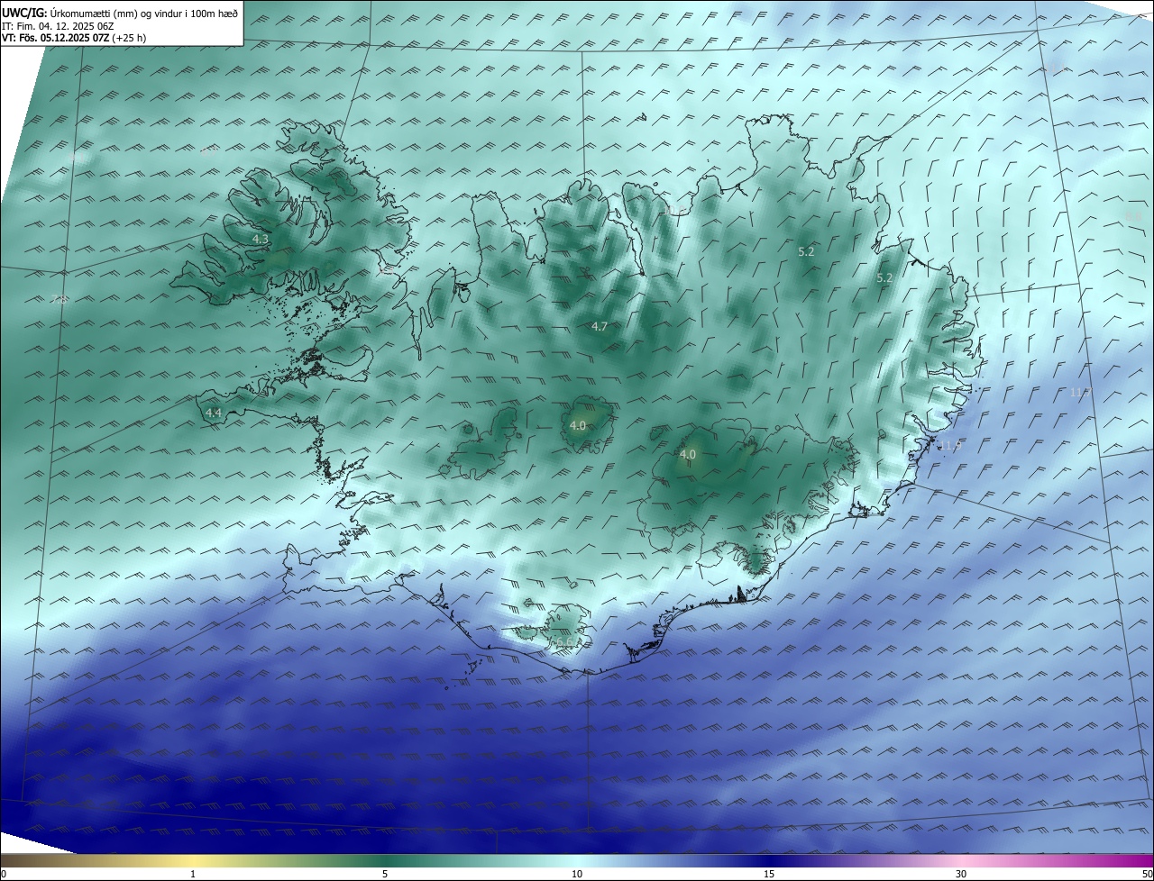Pick the yellow segment of the color bar
The height and width of the screenshot is (881, 1154).
[x=193, y=861]
